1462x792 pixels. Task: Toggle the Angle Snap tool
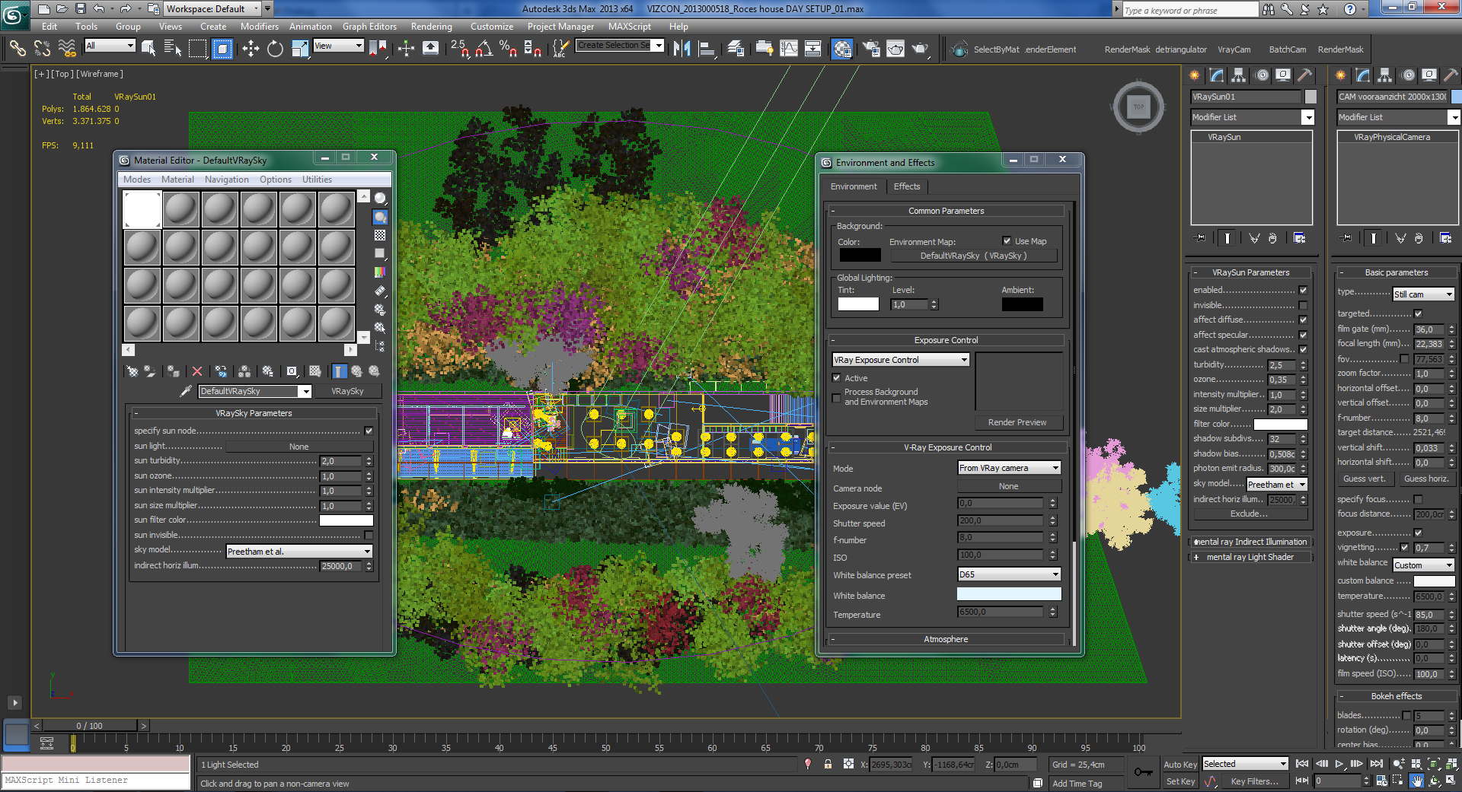(484, 49)
